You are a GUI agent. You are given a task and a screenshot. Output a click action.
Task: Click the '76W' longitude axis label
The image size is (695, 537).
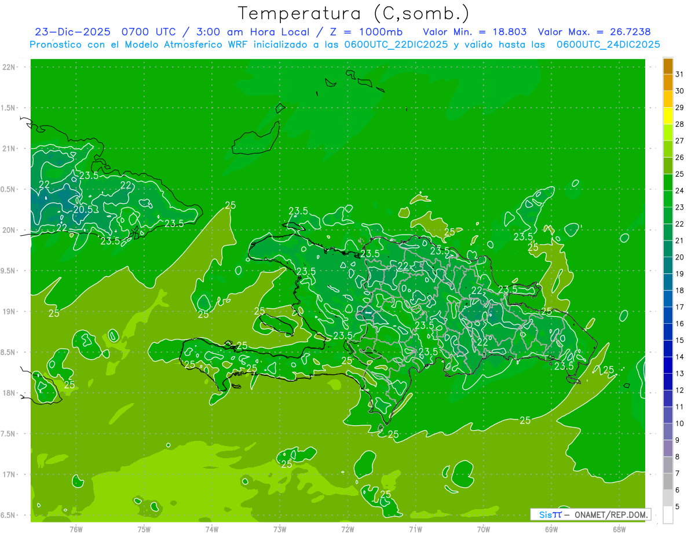click(x=76, y=529)
